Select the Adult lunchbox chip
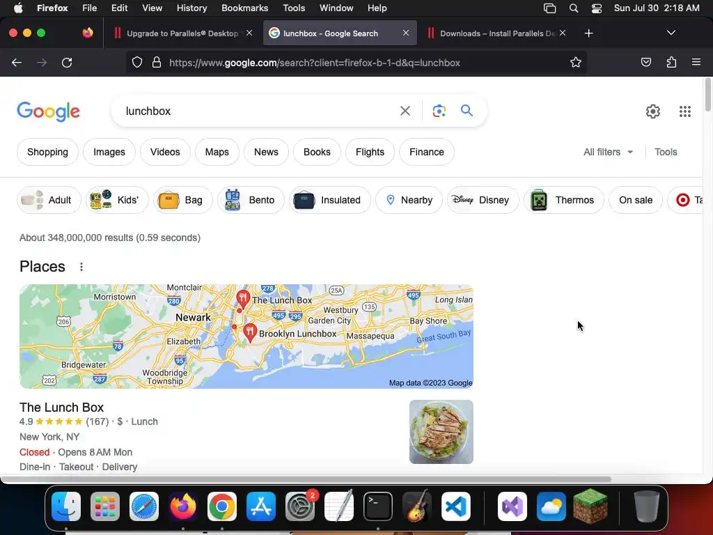 pos(49,200)
